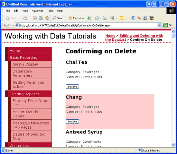Open the Favorites star toolbar button
177x154 pixels.
tap(76, 18)
